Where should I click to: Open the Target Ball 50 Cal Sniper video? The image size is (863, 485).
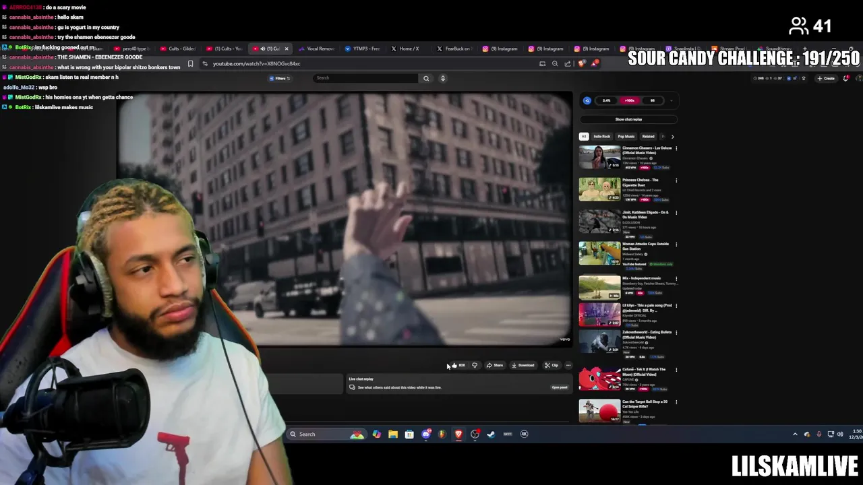coord(599,411)
